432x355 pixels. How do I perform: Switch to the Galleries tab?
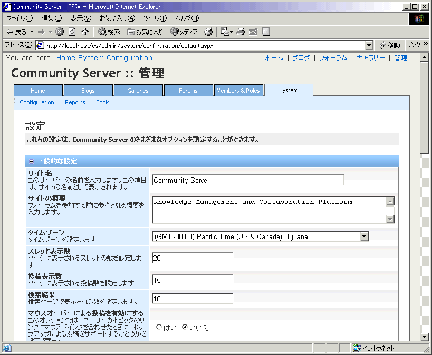[138, 91]
